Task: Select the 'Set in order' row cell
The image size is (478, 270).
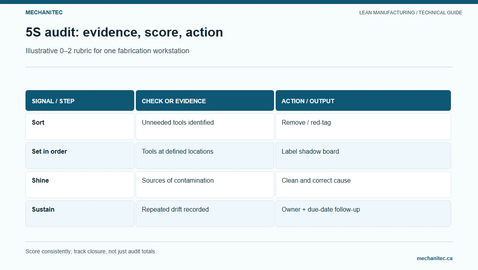Action: tap(80, 156)
